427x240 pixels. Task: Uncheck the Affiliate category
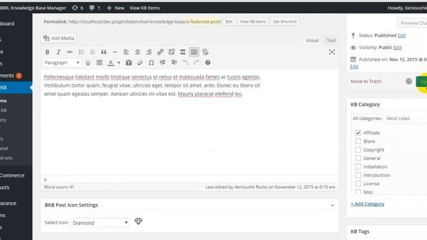358,133
